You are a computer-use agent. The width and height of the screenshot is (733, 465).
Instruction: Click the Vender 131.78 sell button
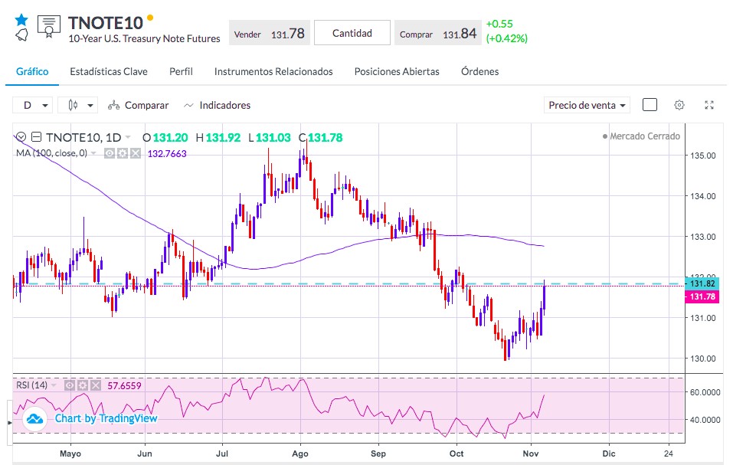point(270,33)
